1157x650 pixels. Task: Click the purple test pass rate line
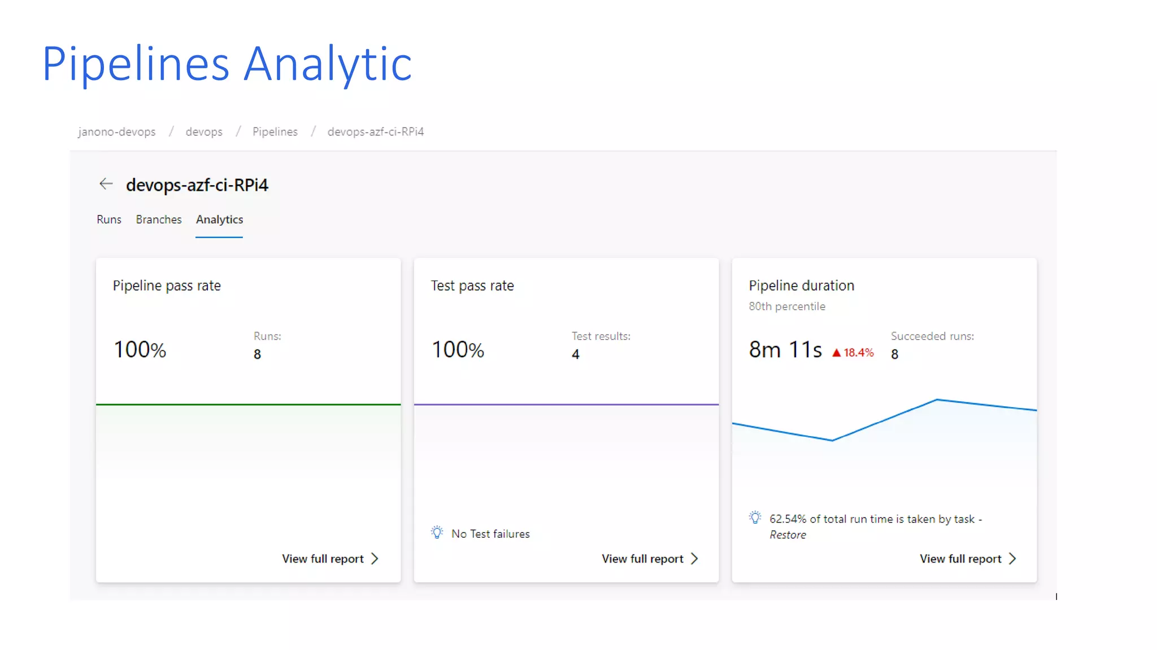(566, 405)
